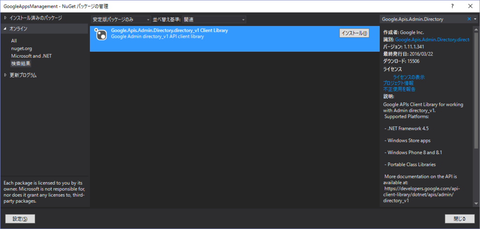Open the 関連 sort-by dropdown
Viewport: 480px width, 229px height.
pos(214,19)
